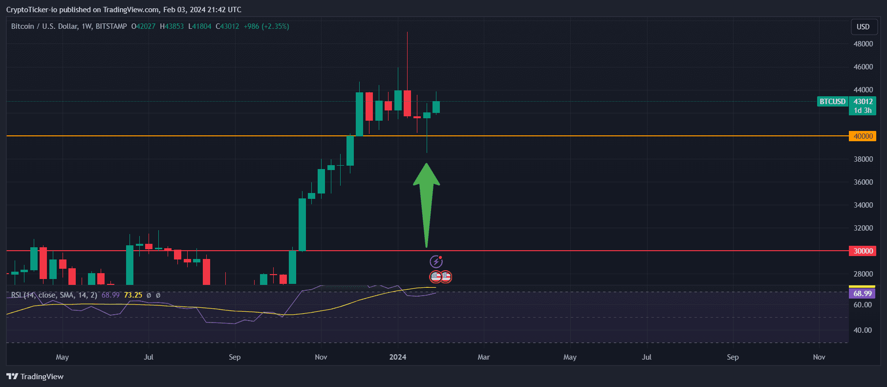Select the red horizontal line at 30000

click(x=428, y=251)
